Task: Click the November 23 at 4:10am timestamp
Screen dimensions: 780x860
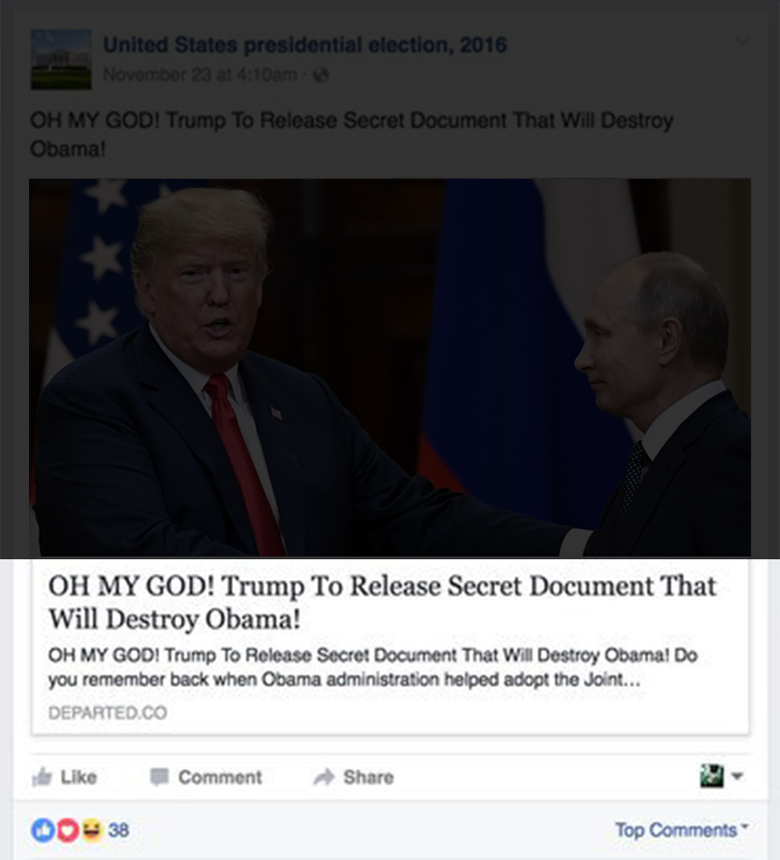Action: pos(200,75)
